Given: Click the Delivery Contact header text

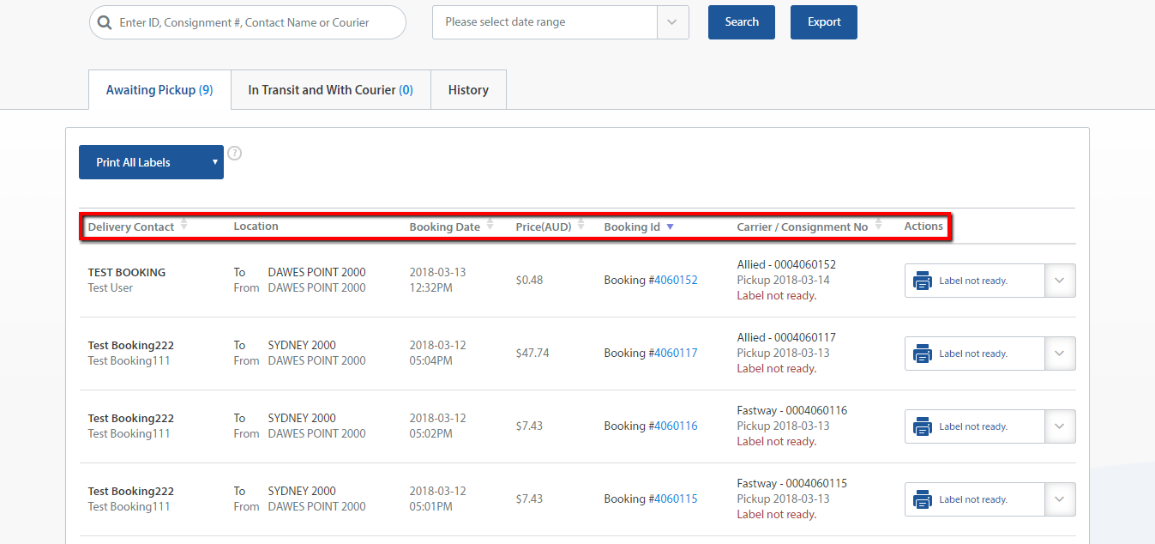Looking at the screenshot, I should point(131,227).
